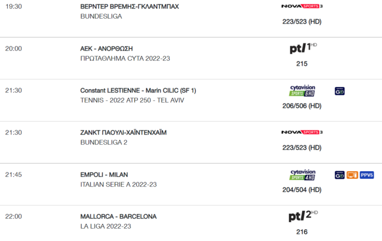The image size is (382, 241).
Task: Click ITALIAN SERIE A 2022-23 competition text
Action: 118,184
